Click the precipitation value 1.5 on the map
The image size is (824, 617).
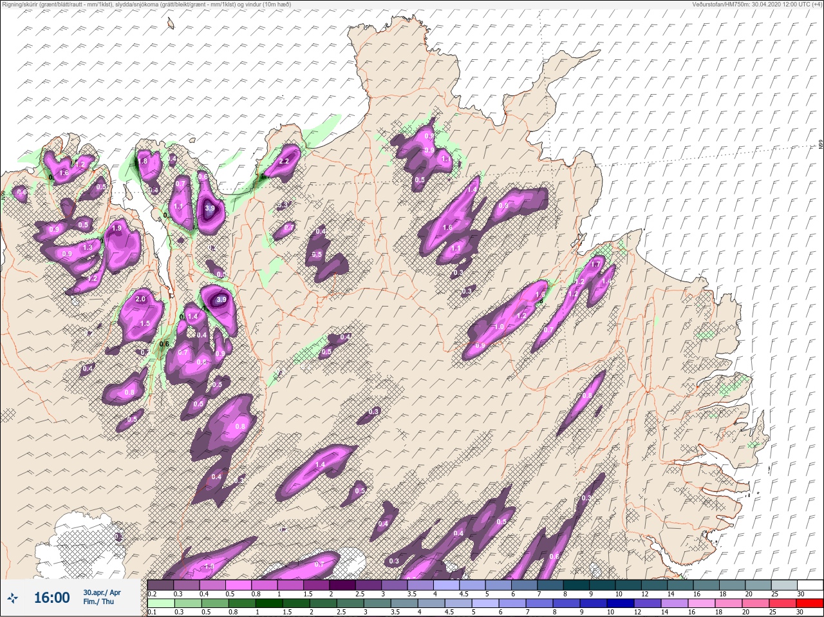[x=145, y=323]
